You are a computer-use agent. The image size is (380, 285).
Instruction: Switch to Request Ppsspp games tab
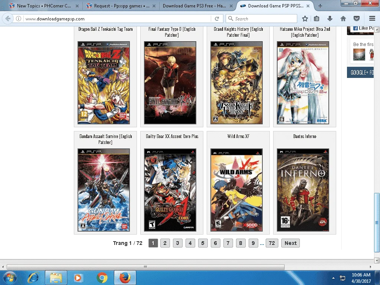click(x=121, y=6)
